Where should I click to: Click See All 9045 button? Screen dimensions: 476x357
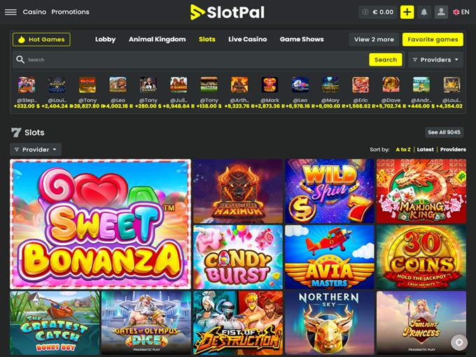click(444, 132)
